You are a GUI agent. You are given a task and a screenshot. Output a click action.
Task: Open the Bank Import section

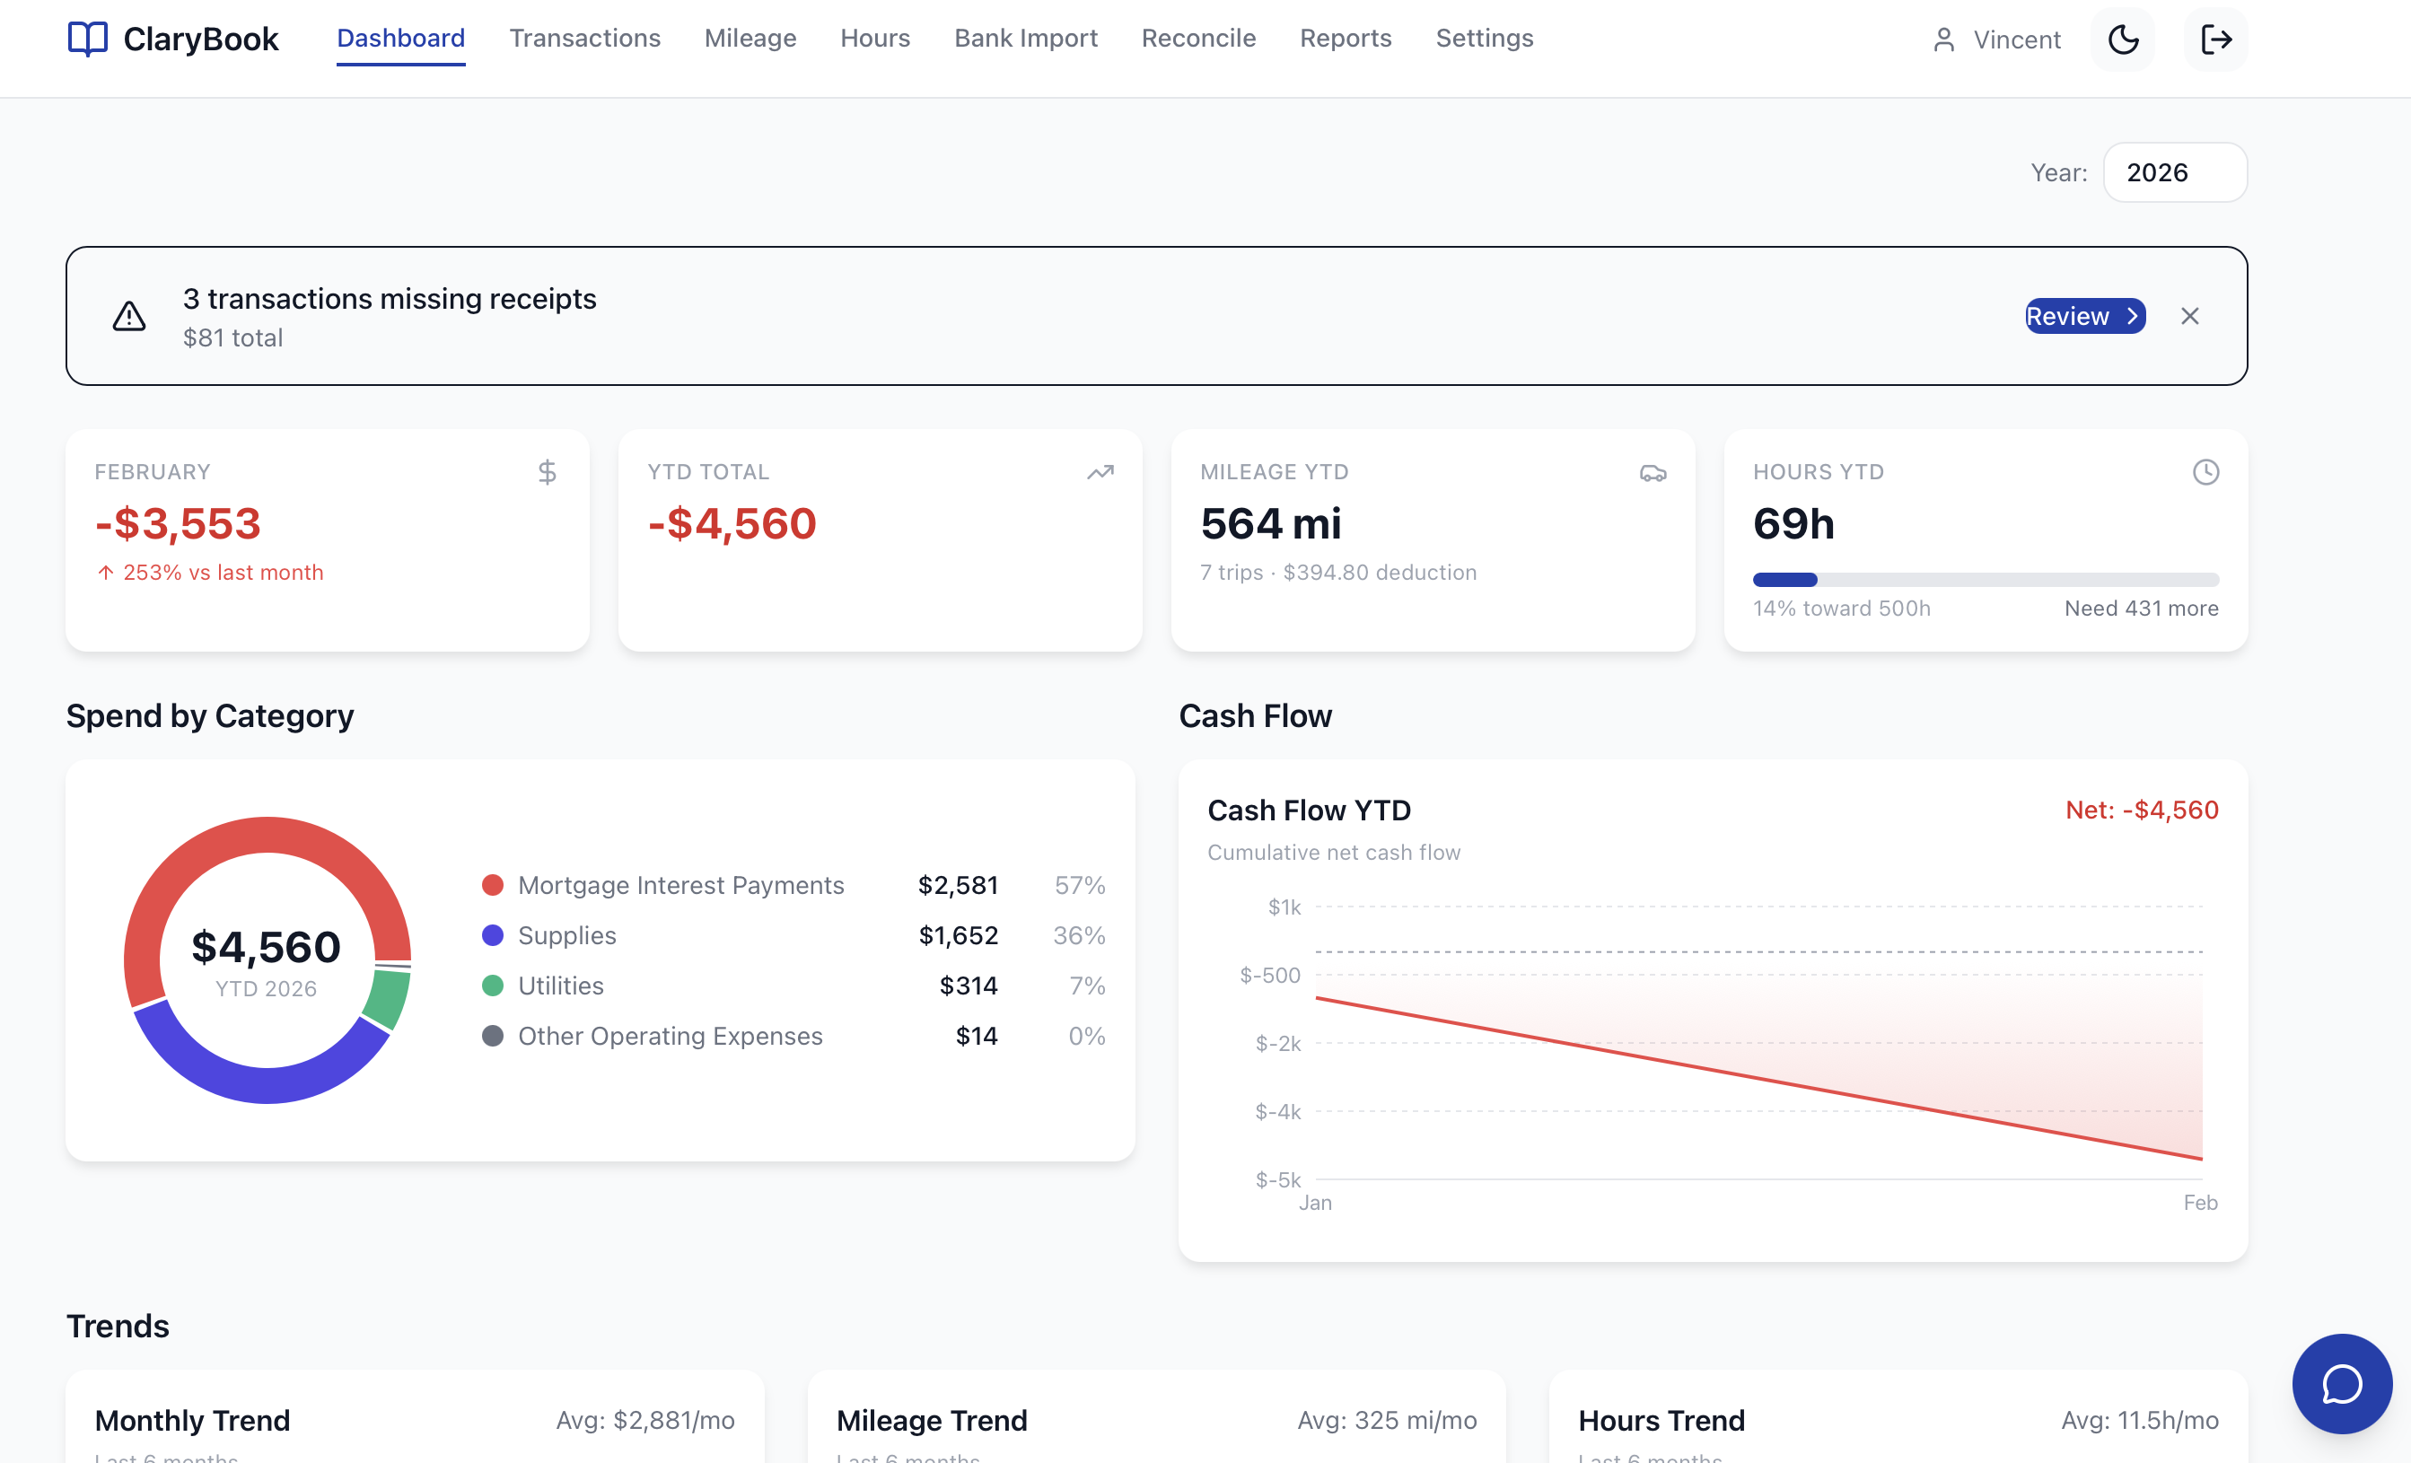coord(1025,39)
